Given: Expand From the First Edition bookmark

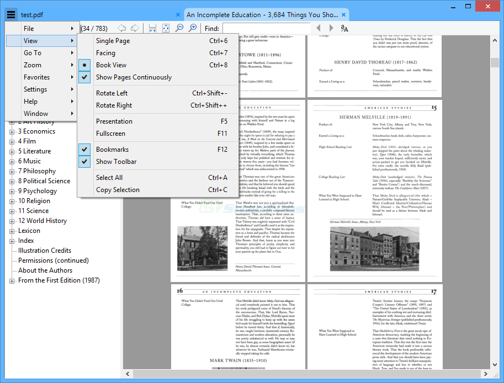Looking at the screenshot, I should 12,281.
